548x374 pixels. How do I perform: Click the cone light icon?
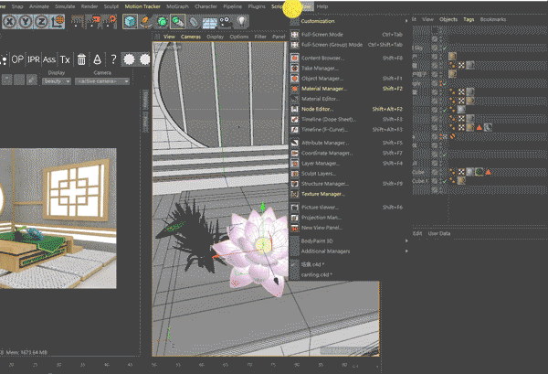click(x=97, y=59)
